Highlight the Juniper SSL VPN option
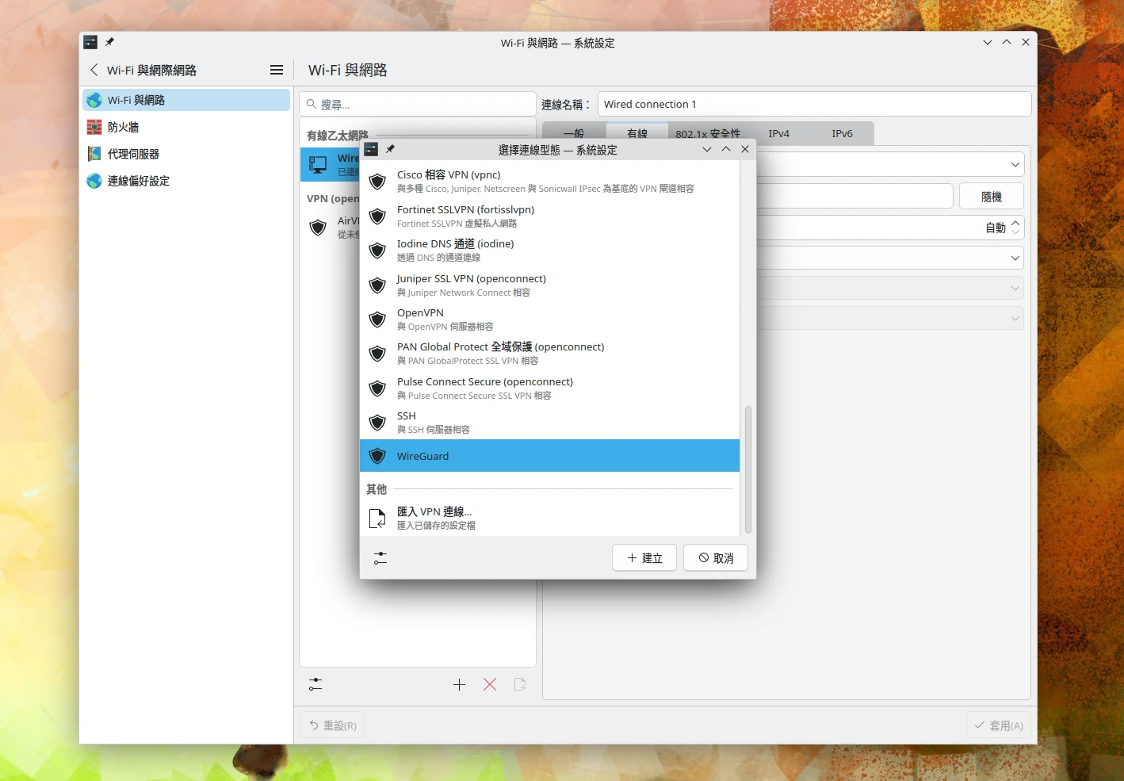Viewport: 1124px width, 781px height. tap(471, 285)
